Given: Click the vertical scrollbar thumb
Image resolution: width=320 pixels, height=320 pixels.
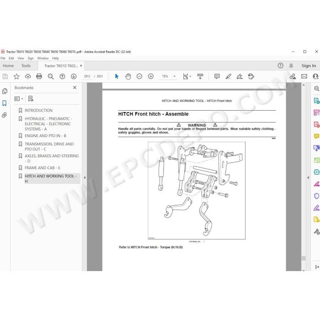Looking at the screenshot, I should [x=304, y=258].
